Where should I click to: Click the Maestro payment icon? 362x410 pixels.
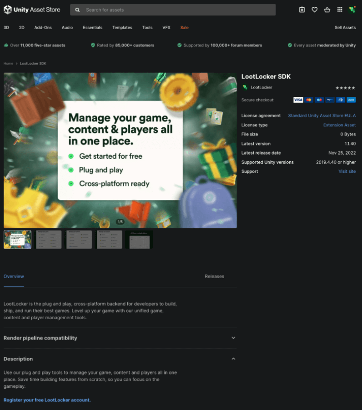coord(319,100)
